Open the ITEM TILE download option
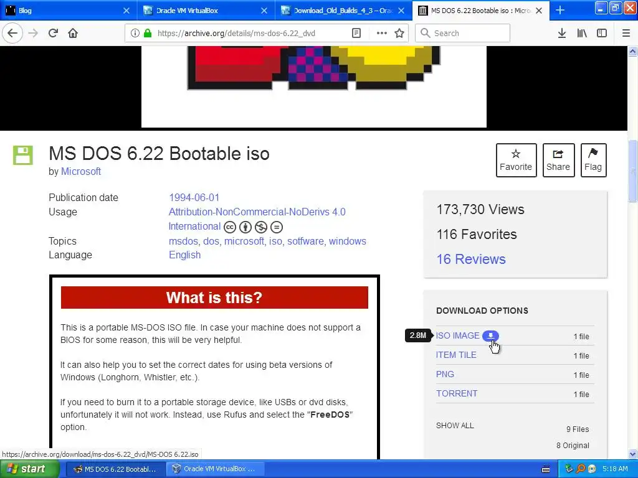The height and width of the screenshot is (478, 638). 456,355
